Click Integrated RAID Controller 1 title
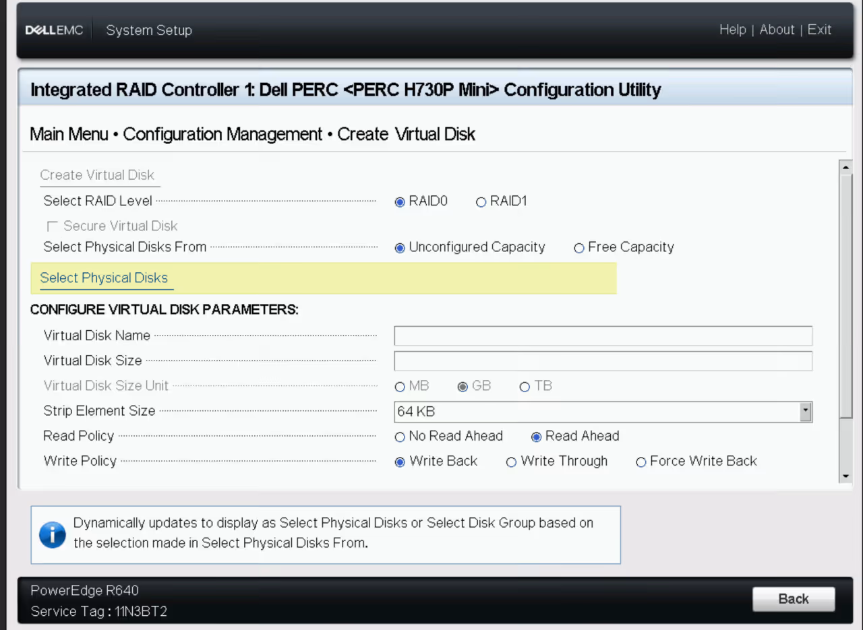 click(x=346, y=90)
